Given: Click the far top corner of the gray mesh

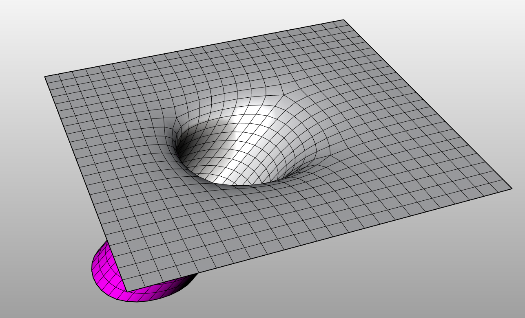Looking at the screenshot, I should coord(343,20).
